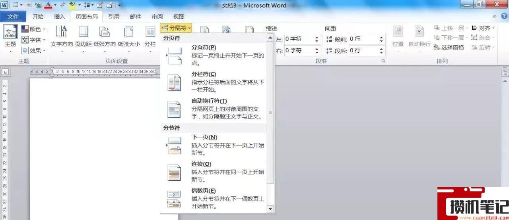Open the 组合 group dropdown
Viewport: 509px width, 220px height.
pyautogui.click(x=483, y=38)
